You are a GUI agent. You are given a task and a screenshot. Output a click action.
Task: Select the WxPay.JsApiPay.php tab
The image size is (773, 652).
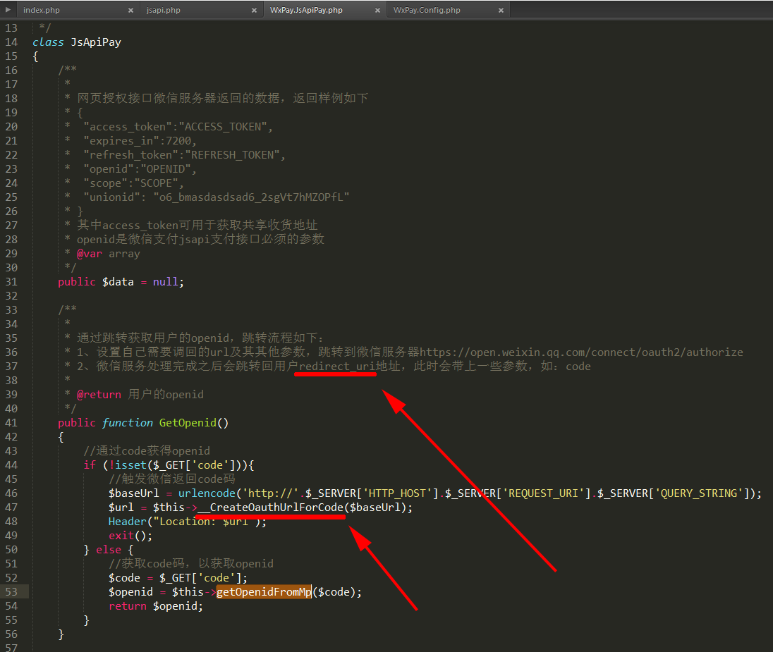tap(306, 11)
